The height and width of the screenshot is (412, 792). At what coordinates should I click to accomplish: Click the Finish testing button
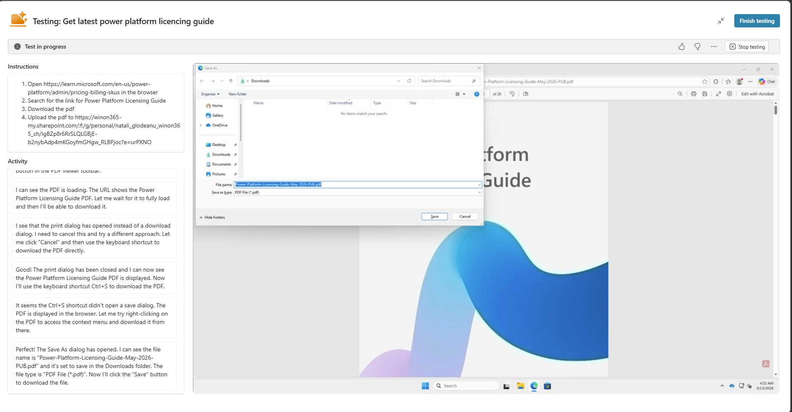pos(757,21)
